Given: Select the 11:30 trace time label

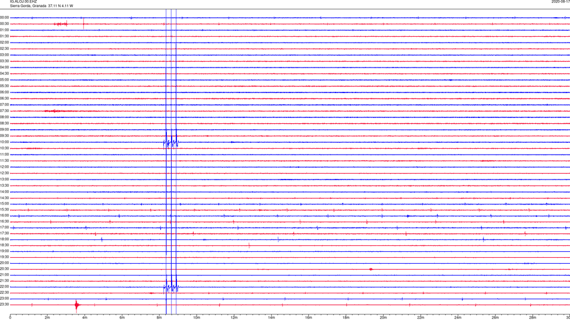Looking at the screenshot, I should click(x=4, y=161).
